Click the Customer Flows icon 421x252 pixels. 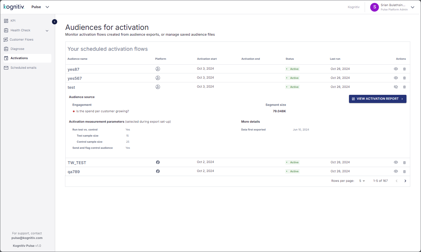click(x=6, y=39)
